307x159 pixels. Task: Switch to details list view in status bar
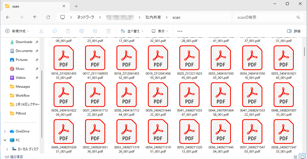[x=295, y=156]
